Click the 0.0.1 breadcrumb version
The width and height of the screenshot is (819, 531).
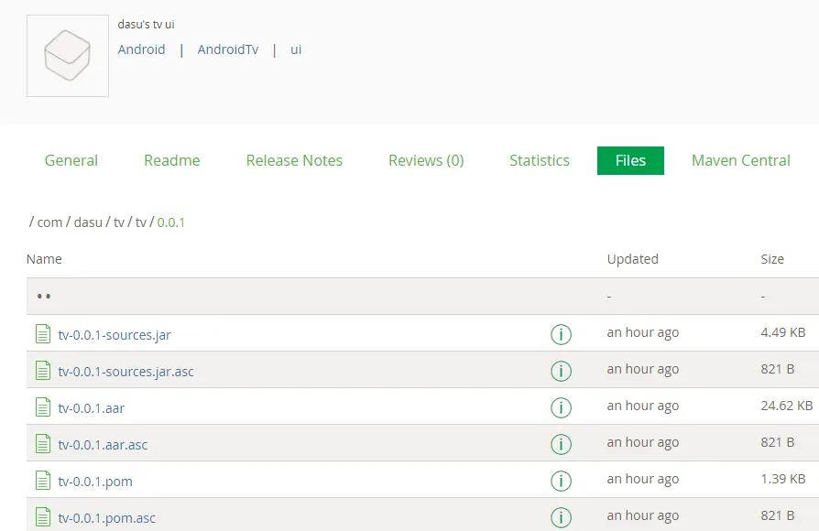click(x=170, y=222)
